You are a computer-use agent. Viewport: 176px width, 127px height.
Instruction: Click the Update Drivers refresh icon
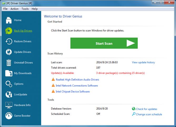(9, 52)
